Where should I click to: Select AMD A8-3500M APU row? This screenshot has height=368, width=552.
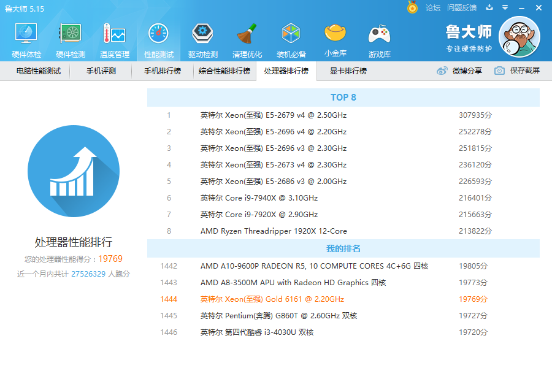[343, 282]
